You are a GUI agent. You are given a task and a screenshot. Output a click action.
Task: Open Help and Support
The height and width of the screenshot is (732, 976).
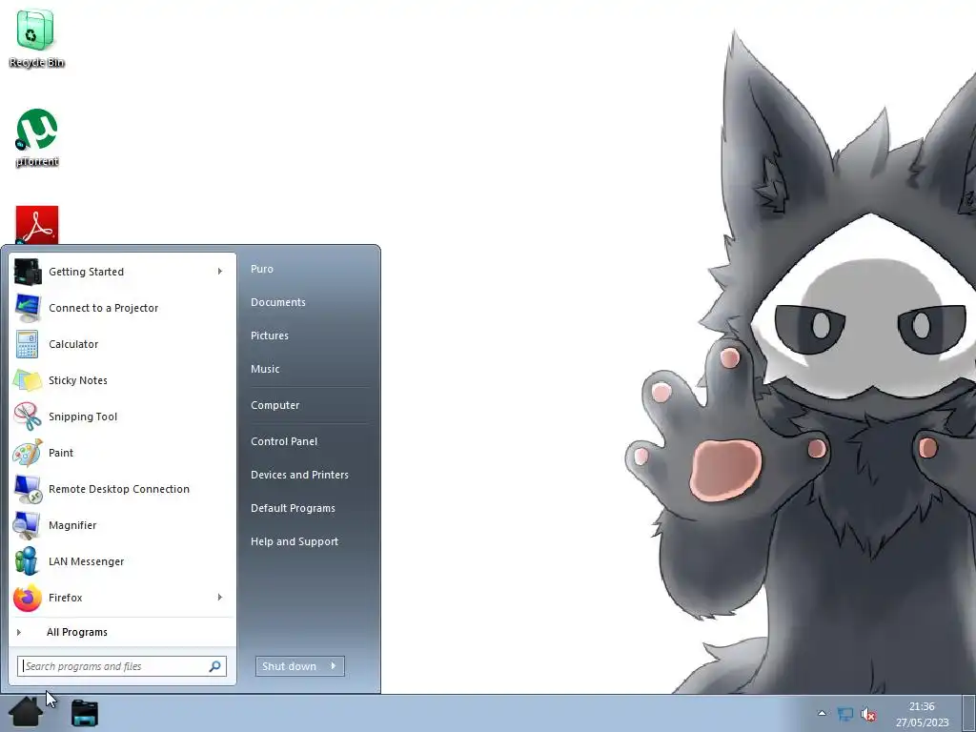point(295,541)
